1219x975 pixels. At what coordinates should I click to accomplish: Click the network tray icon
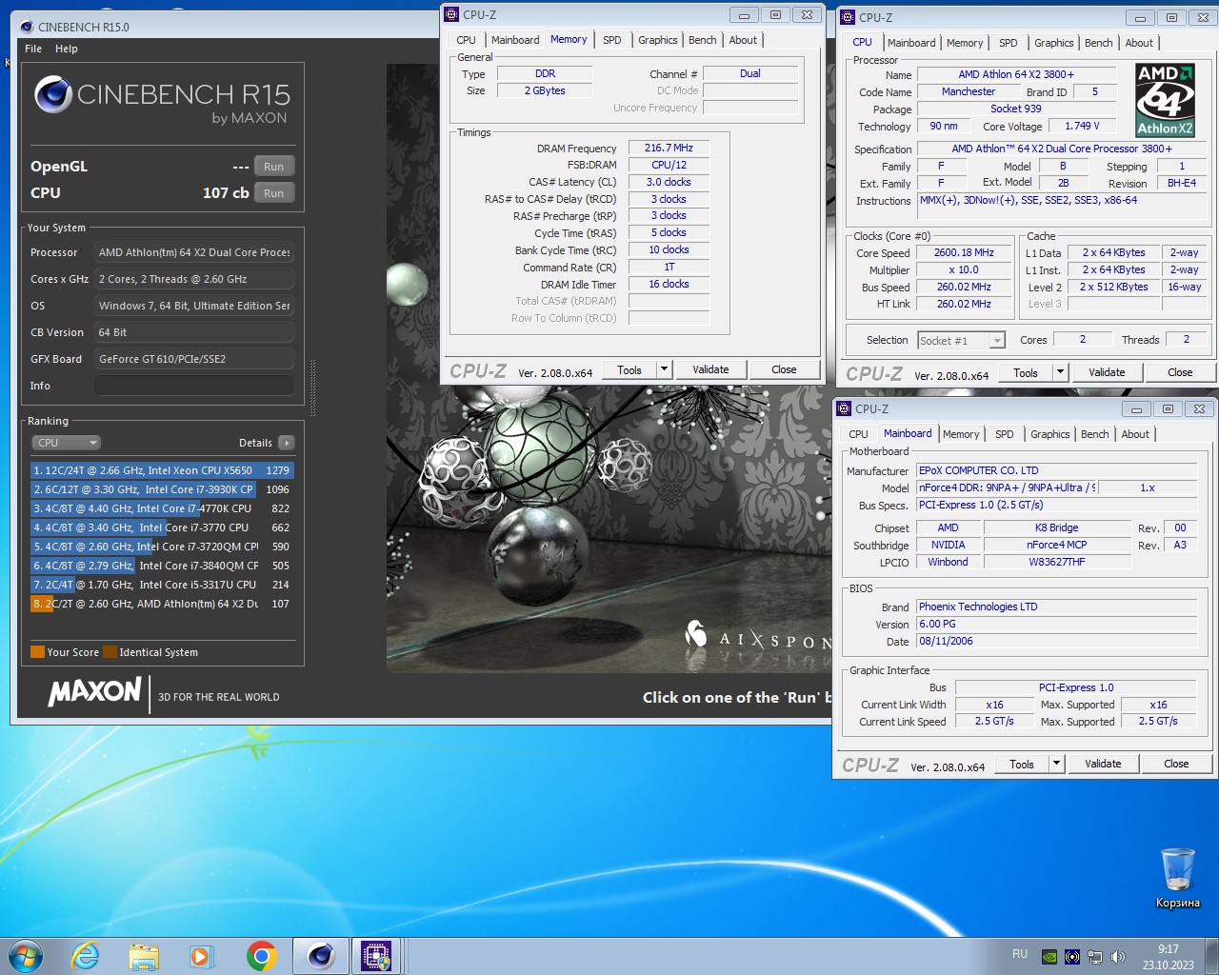coord(1095,957)
